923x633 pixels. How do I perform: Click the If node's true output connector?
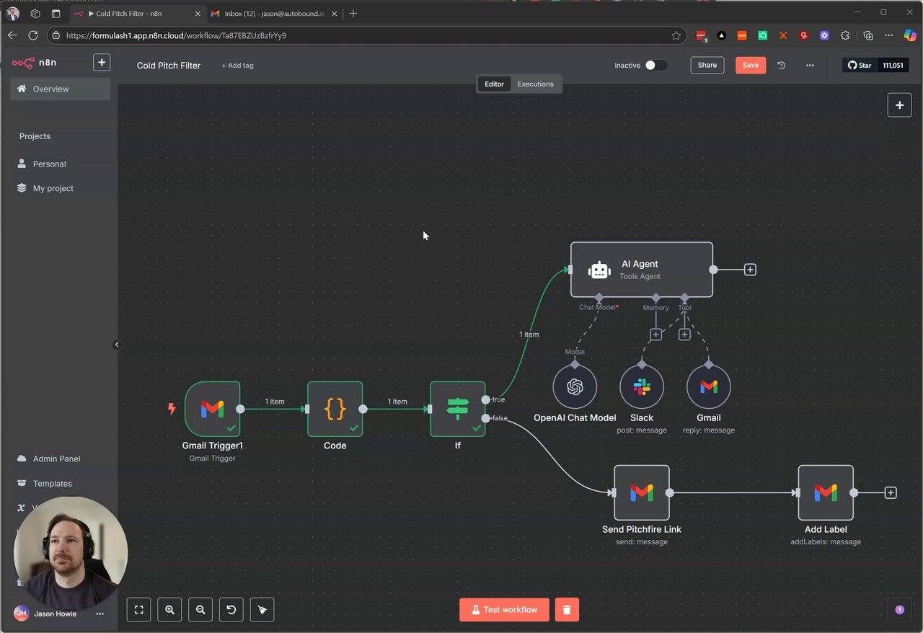[486, 399]
